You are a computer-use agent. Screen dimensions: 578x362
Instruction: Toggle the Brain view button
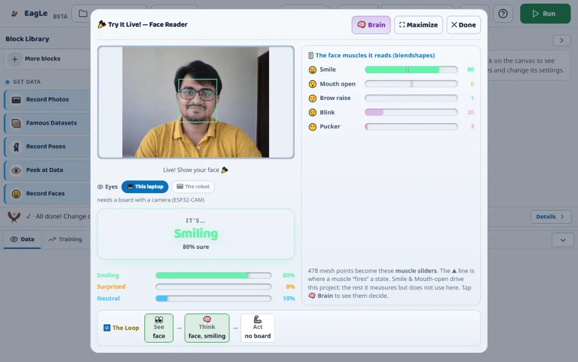pos(371,25)
